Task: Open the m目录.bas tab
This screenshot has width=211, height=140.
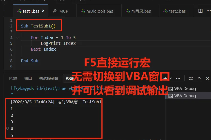Action: 140,11
